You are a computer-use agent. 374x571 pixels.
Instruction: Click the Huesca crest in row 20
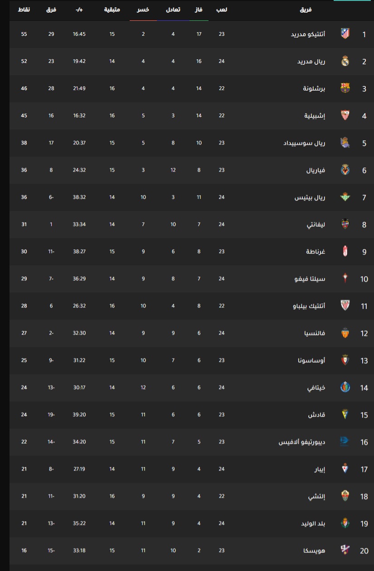(x=345, y=550)
